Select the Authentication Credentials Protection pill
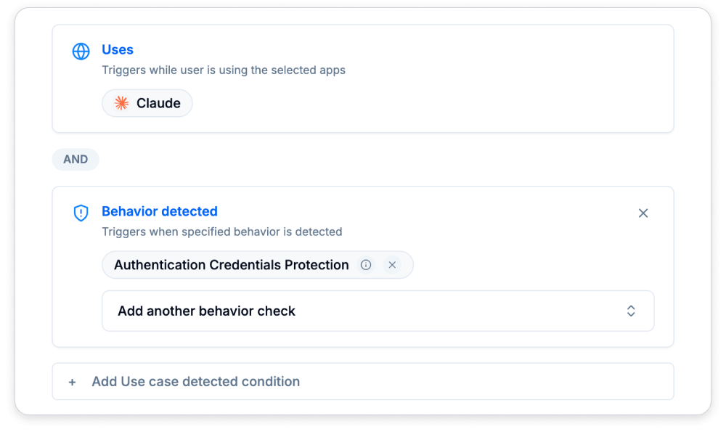 point(232,265)
